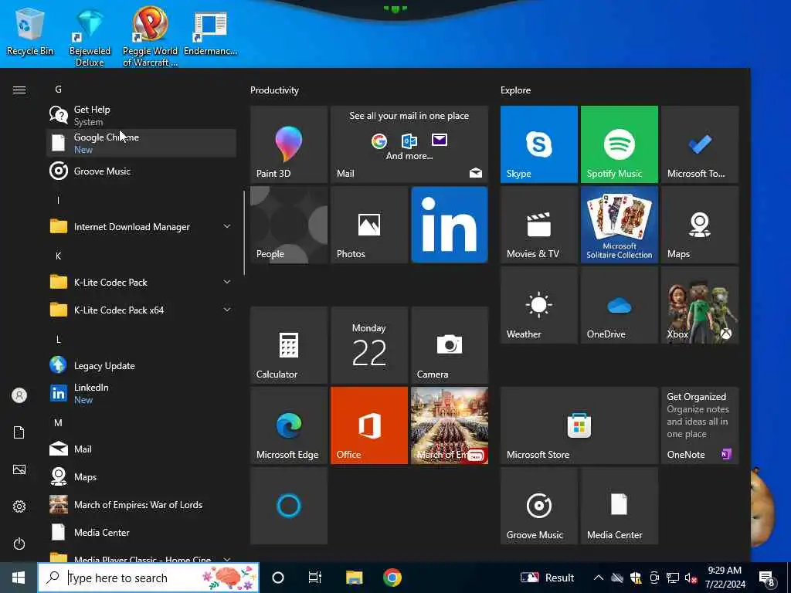Open the Calculator tile
This screenshot has height=593, width=791.
coord(289,345)
